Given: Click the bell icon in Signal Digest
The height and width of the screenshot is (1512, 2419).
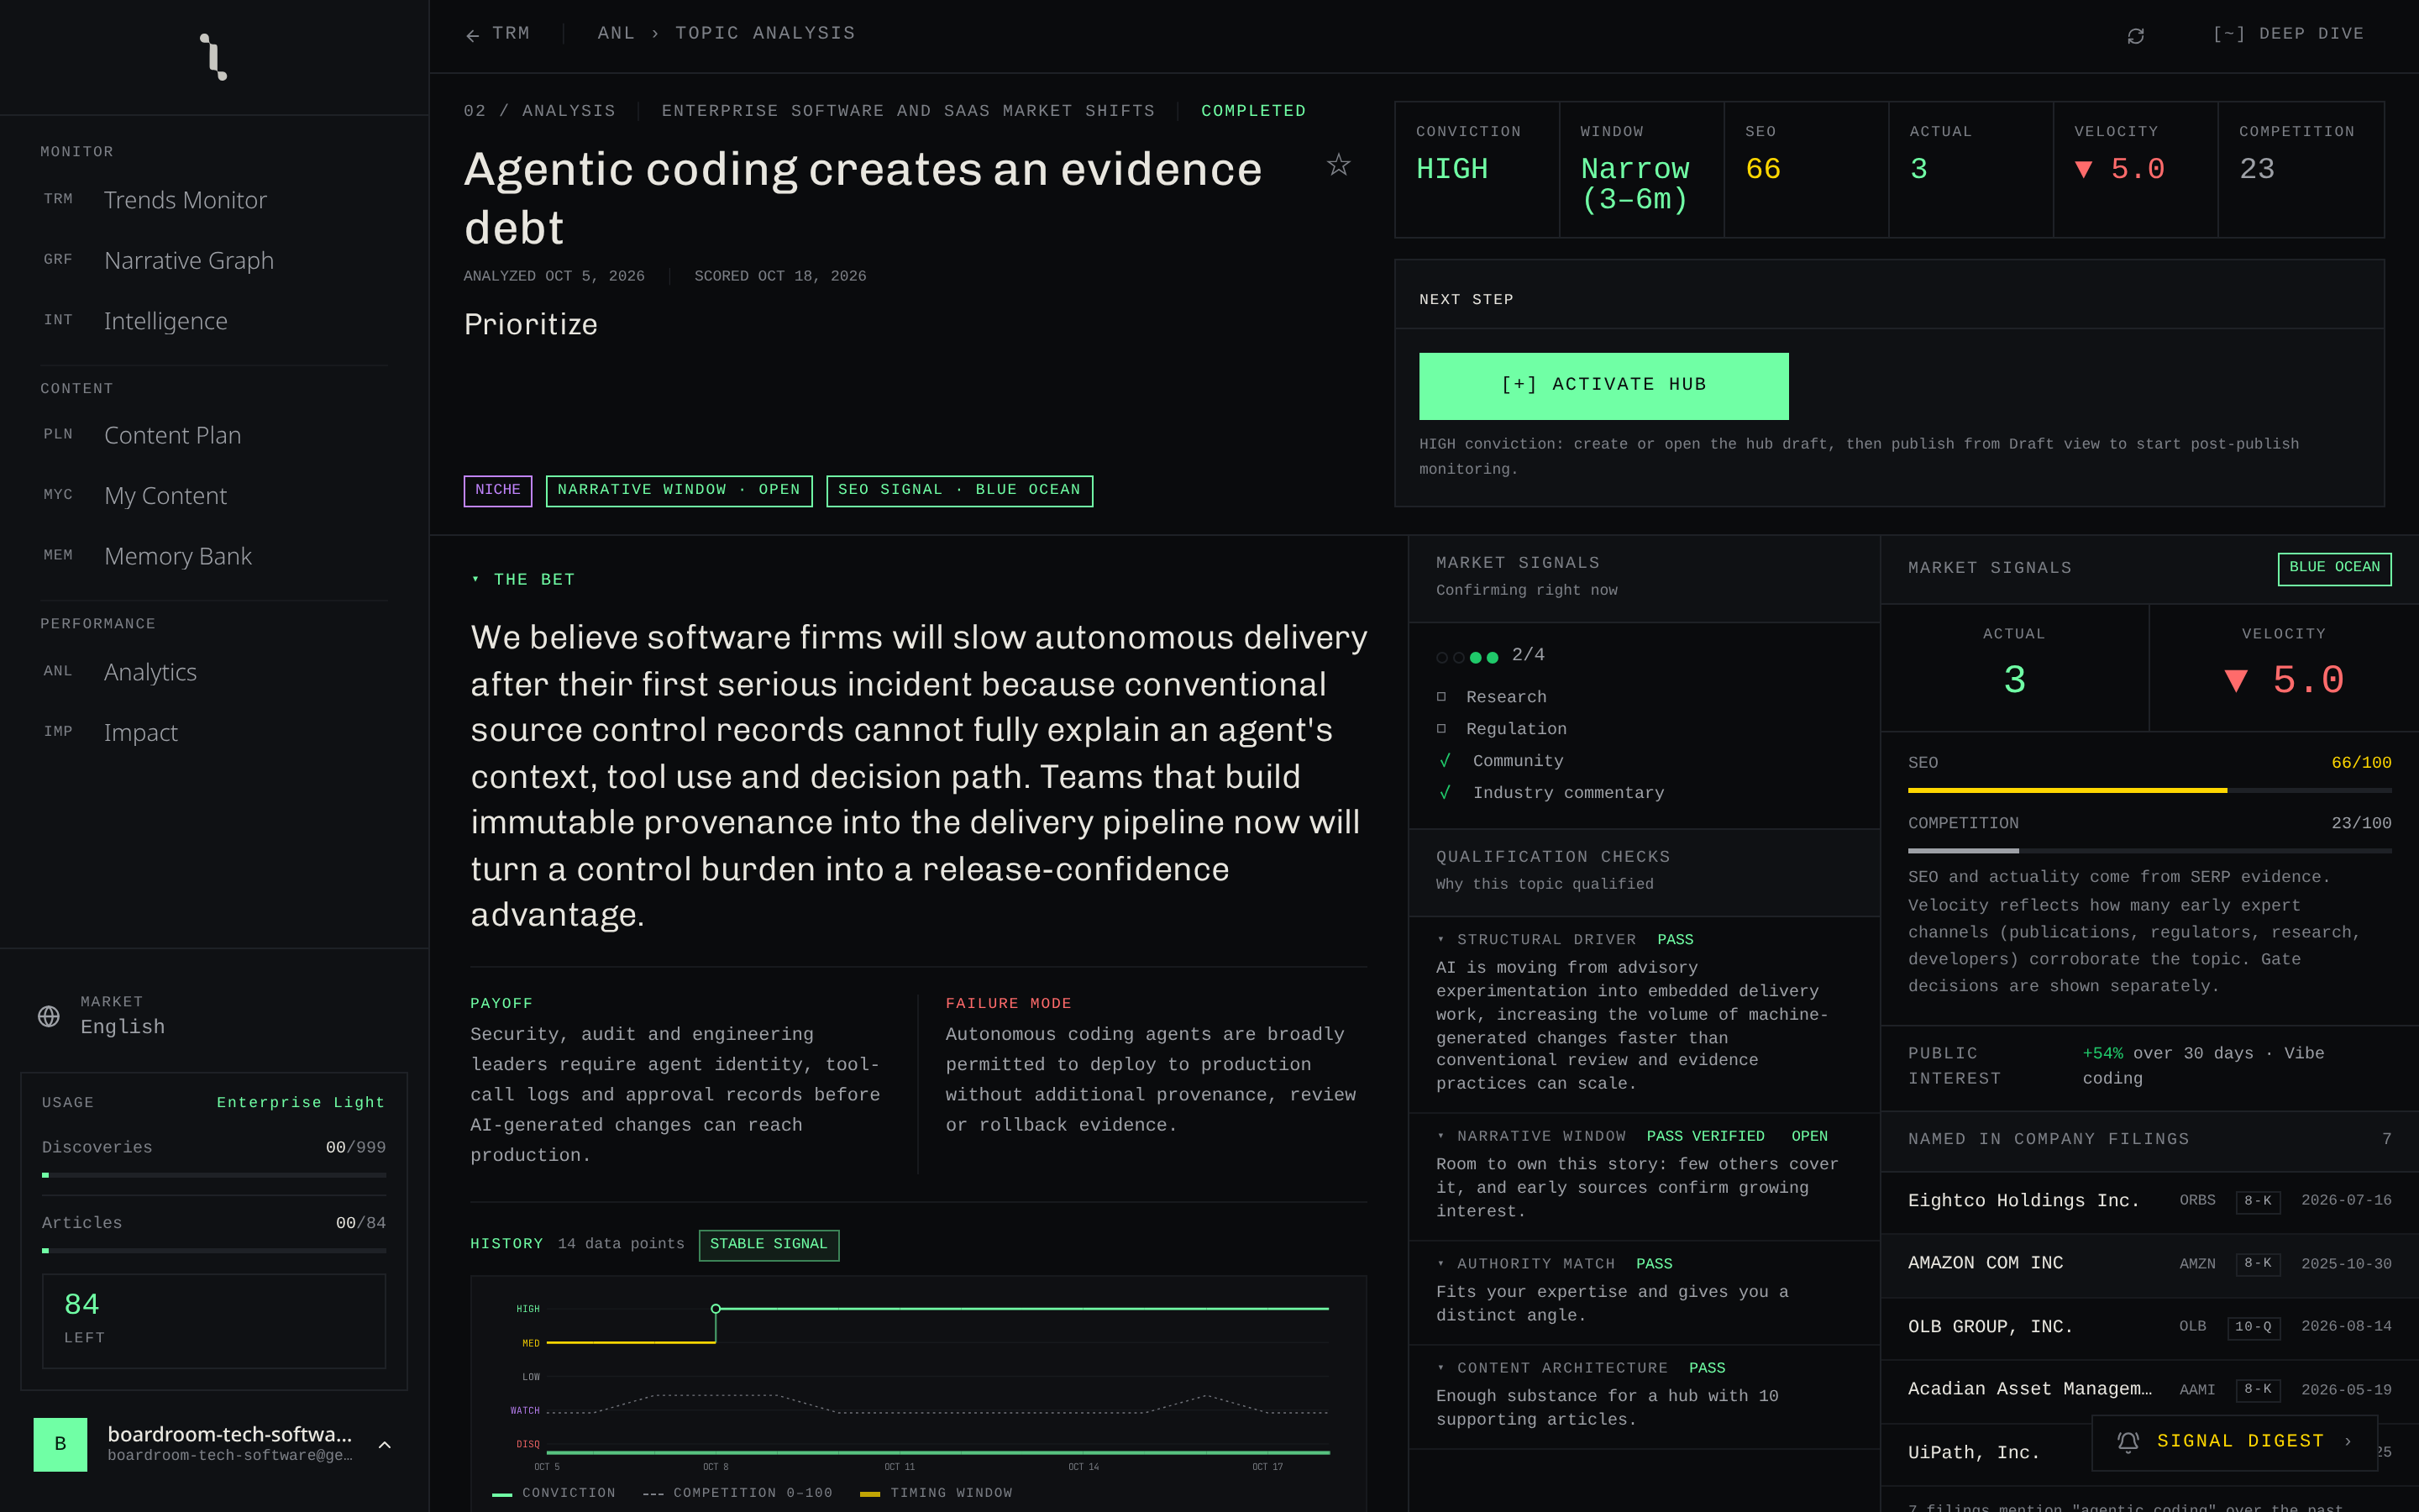Looking at the screenshot, I should 2127,1441.
